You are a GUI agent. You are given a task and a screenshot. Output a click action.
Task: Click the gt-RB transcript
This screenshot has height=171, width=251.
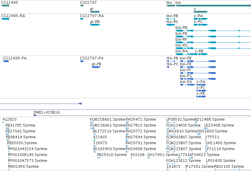pyautogui.click(x=95, y=25)
